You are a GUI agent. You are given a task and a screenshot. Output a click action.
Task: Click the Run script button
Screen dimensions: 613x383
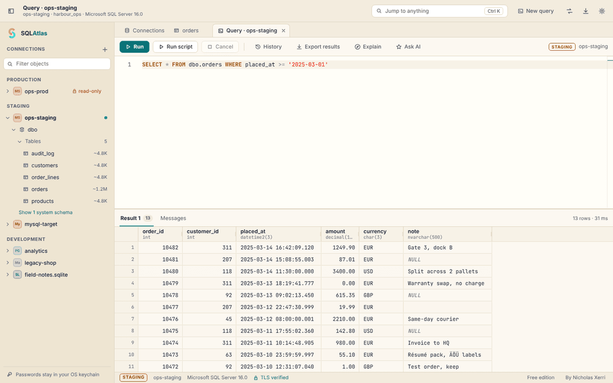(175, 47)
